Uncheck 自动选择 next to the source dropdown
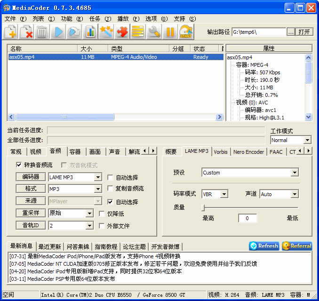The width and height of the screenshot is (319, 301). click(110, 202)
